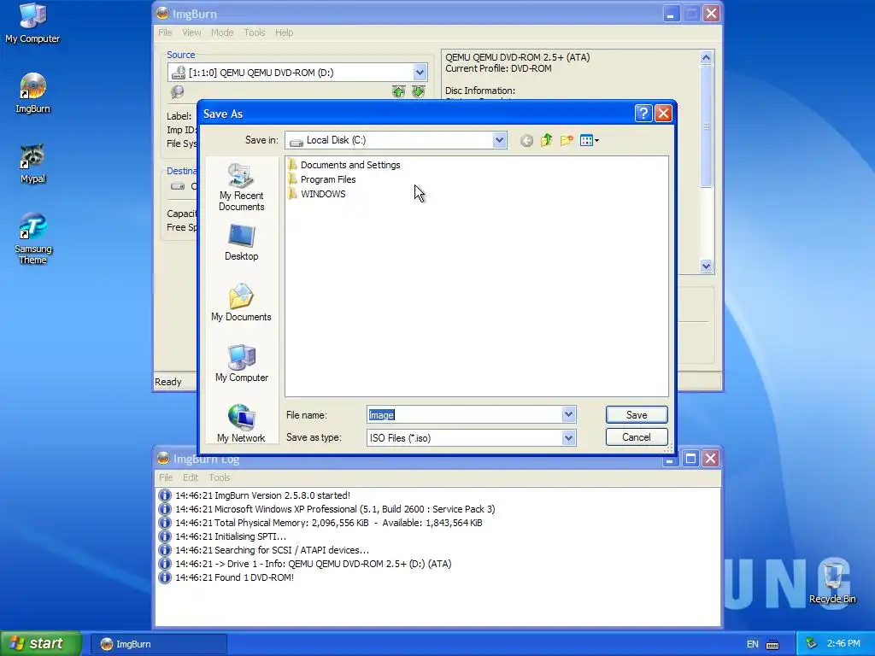Open My Network in Save As sidebar

click(241, 424)
